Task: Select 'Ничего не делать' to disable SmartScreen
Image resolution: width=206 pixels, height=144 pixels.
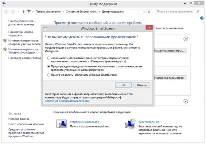Action: tap(49, 75)
